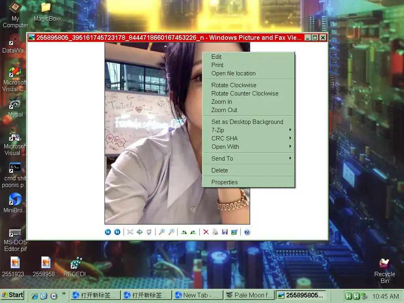Select the 2558958... image file on desktop
This screenshot has width=404, height=303.
click(x=46, y=267)
